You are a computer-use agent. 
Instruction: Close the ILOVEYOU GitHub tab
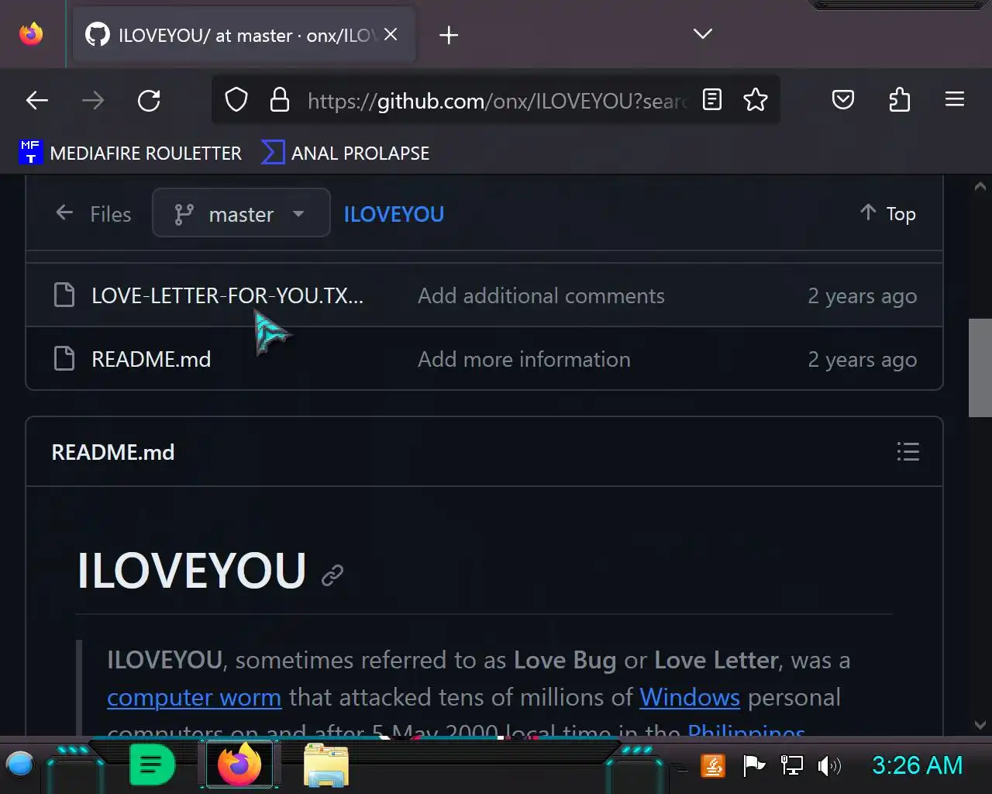(x=391, y=34)
